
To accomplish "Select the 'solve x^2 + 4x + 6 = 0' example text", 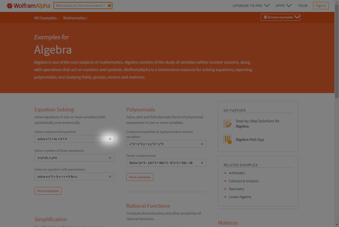I will [52, 139].
